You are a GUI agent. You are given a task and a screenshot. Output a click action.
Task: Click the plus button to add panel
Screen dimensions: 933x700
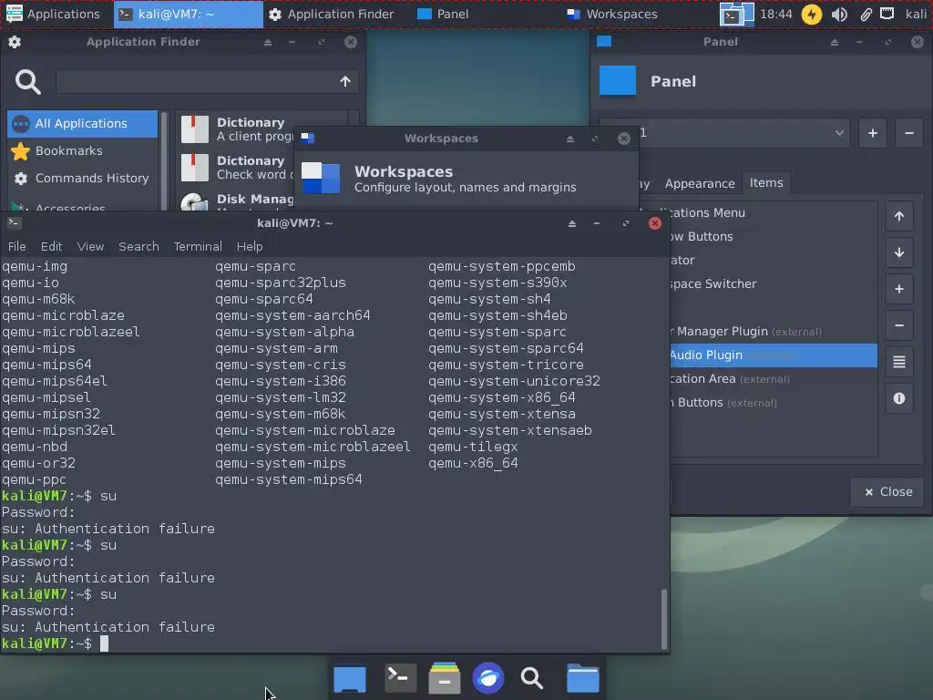873,133
